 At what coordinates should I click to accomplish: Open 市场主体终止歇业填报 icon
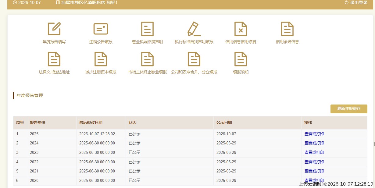tap(147, 59)
